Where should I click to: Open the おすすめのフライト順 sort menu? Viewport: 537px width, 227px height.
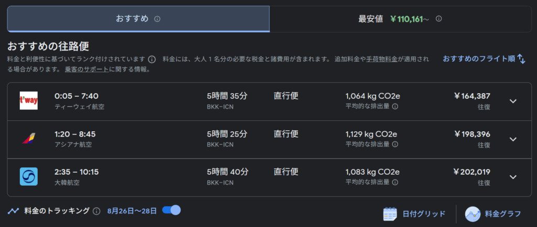pyautogui.click(x=484, y=59)
